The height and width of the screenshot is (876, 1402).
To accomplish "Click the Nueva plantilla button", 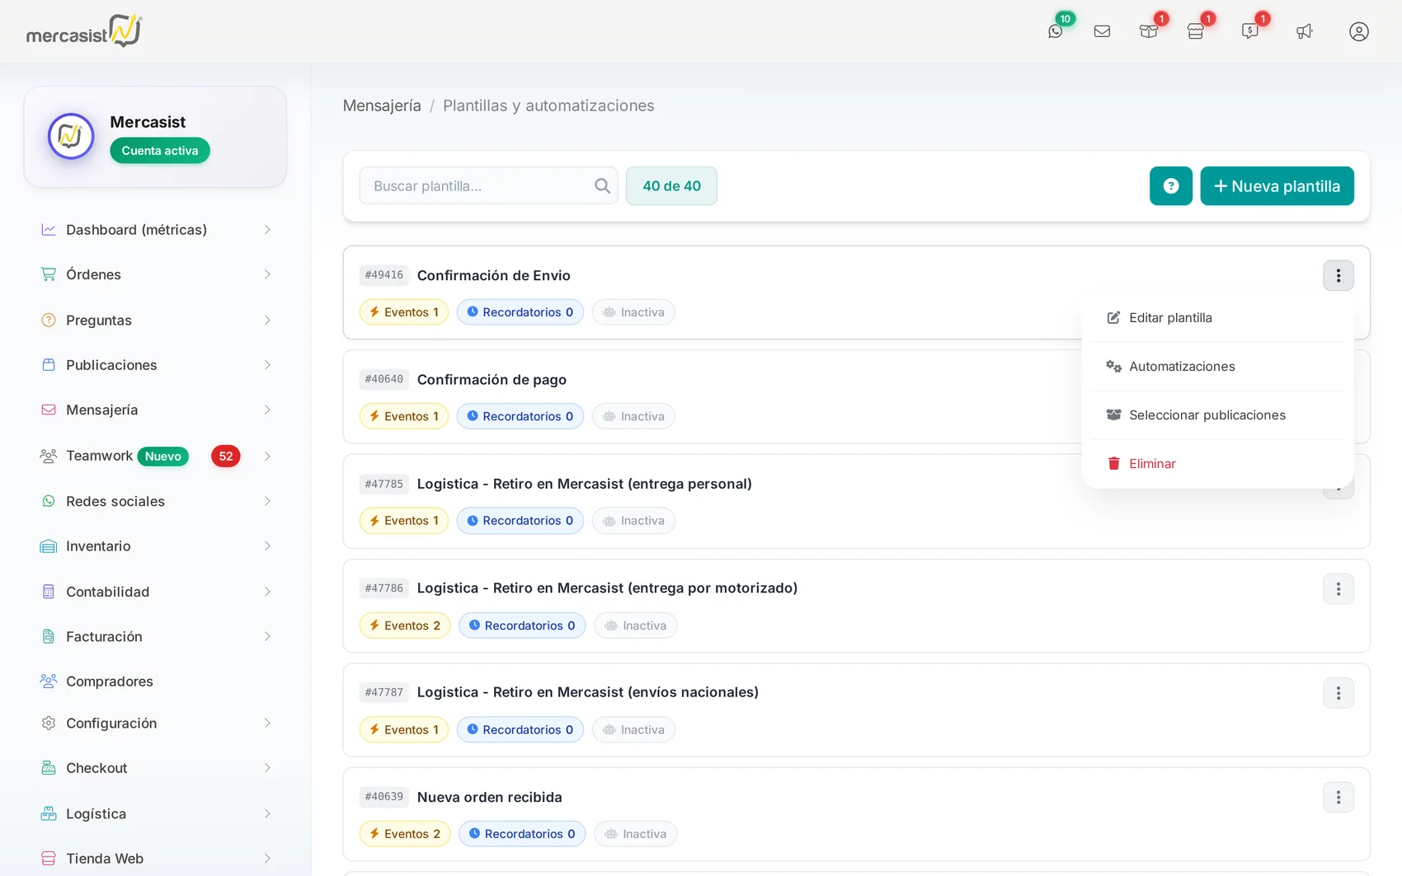I will tap(1277, 186).
